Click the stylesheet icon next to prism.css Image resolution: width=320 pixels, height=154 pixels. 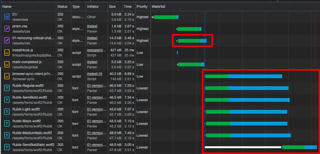[x=7, y=29]
